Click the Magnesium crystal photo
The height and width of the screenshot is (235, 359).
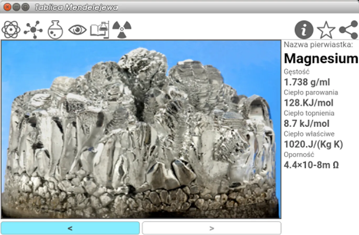[141, 129]
